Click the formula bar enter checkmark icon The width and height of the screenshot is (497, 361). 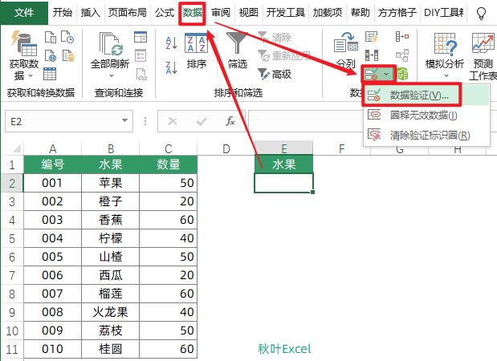[x=202, y=121]
